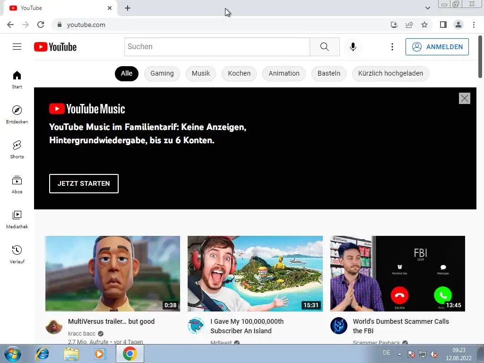This screenshot has width=484, height=363.
Task: Click the MrBeast channel avatar
Action: pyautogui.click(x=196, y=326)
